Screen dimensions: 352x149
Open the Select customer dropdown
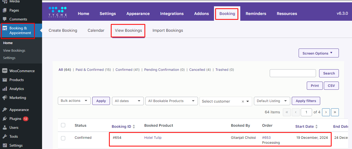point(226,101)
